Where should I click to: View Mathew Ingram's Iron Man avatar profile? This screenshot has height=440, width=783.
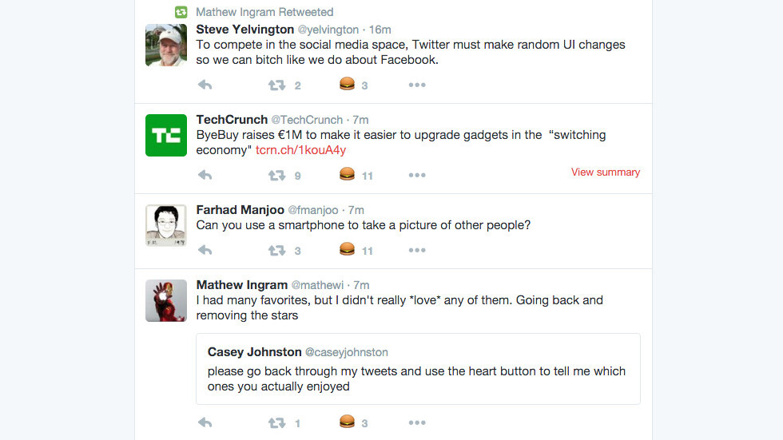pyautogui.click(x=166, y=300)
